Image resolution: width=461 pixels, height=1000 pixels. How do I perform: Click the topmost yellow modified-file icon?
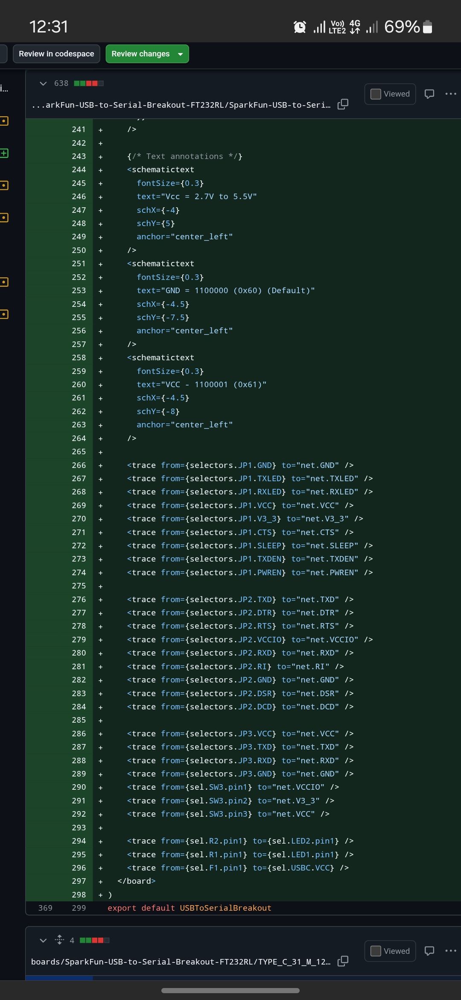point(4,121)
